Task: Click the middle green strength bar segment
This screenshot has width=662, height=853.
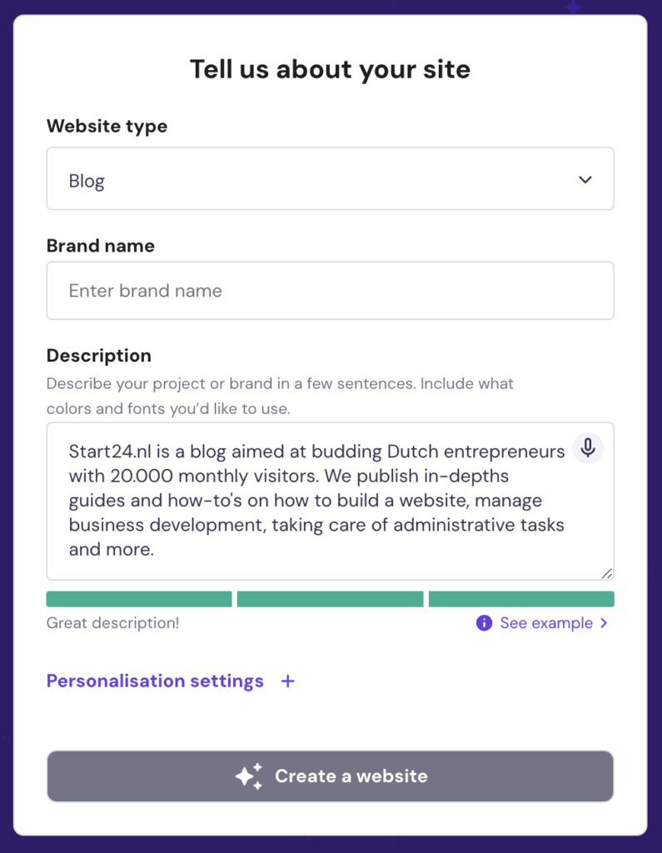Action: (x=330, y=599)
